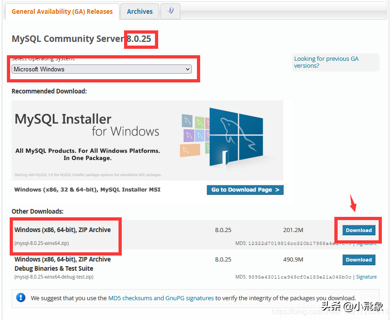Screen dimensions: 392x320
Task: Click Windows (x86, 64-bit), ZIP Archive title
Action: (63, 230)
